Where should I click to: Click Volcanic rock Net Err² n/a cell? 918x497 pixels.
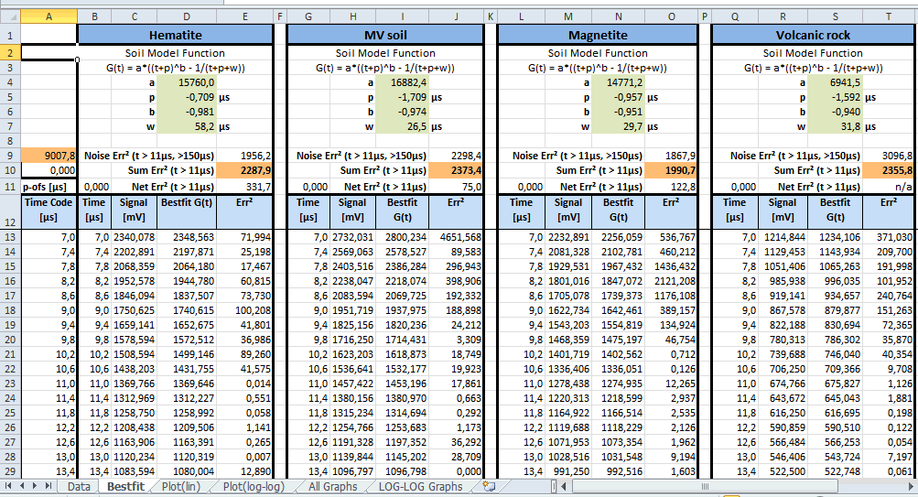(888, 187)
